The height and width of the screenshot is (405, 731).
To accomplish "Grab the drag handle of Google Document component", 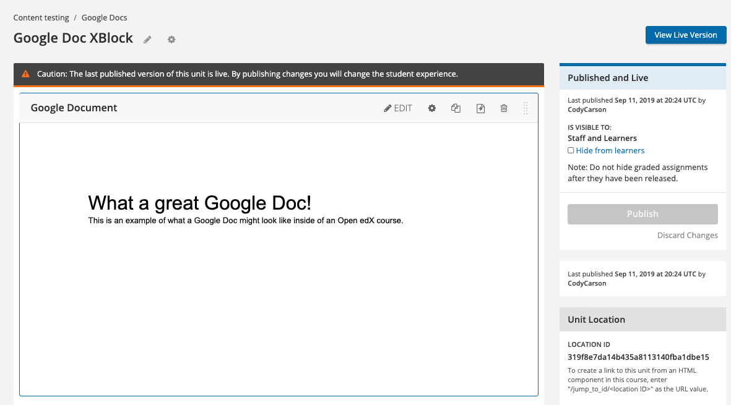I will (526, 108).
